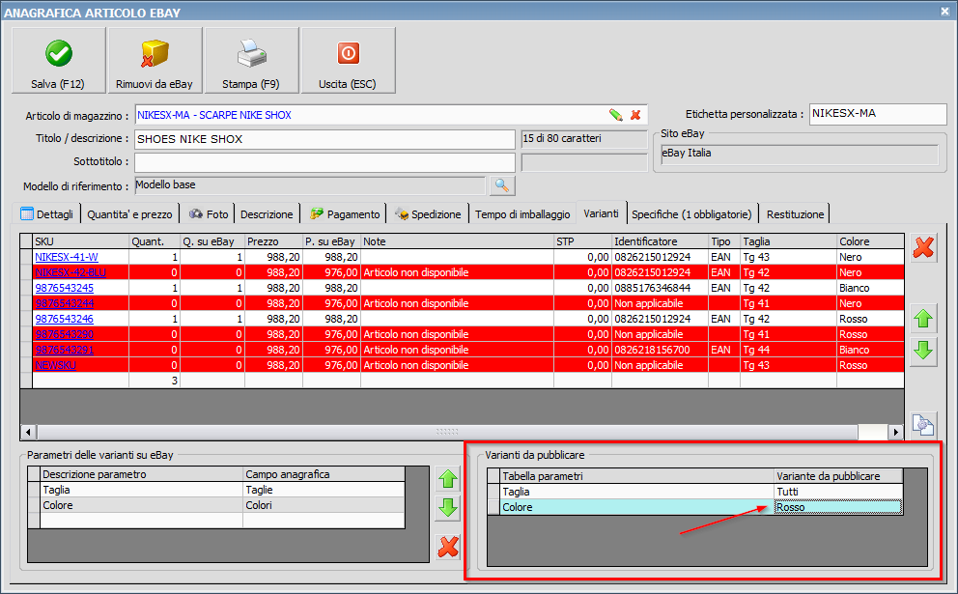958x594 pixels.
Task: Click the Variante da pubblicare column header
Action: [x=837, y=476]
